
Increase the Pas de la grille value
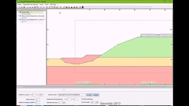98,102
